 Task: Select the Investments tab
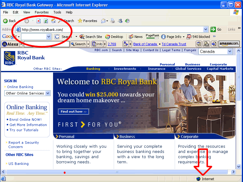point(125,69)
